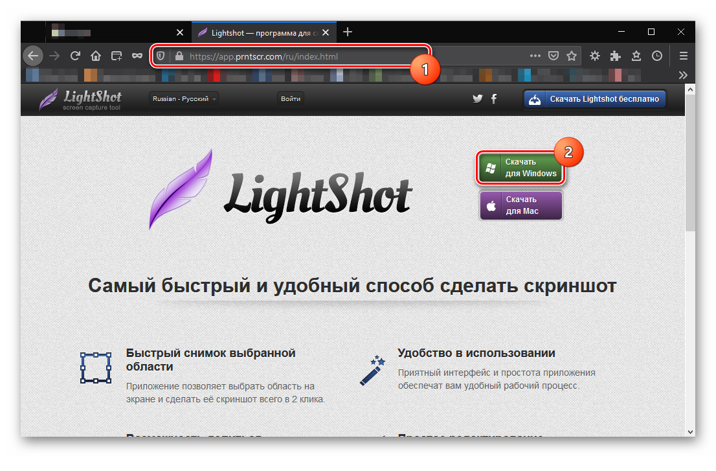Open the puzzle-piece extensions icon
The width and height of the screenshot is (716, 471).
coord(616,56)
